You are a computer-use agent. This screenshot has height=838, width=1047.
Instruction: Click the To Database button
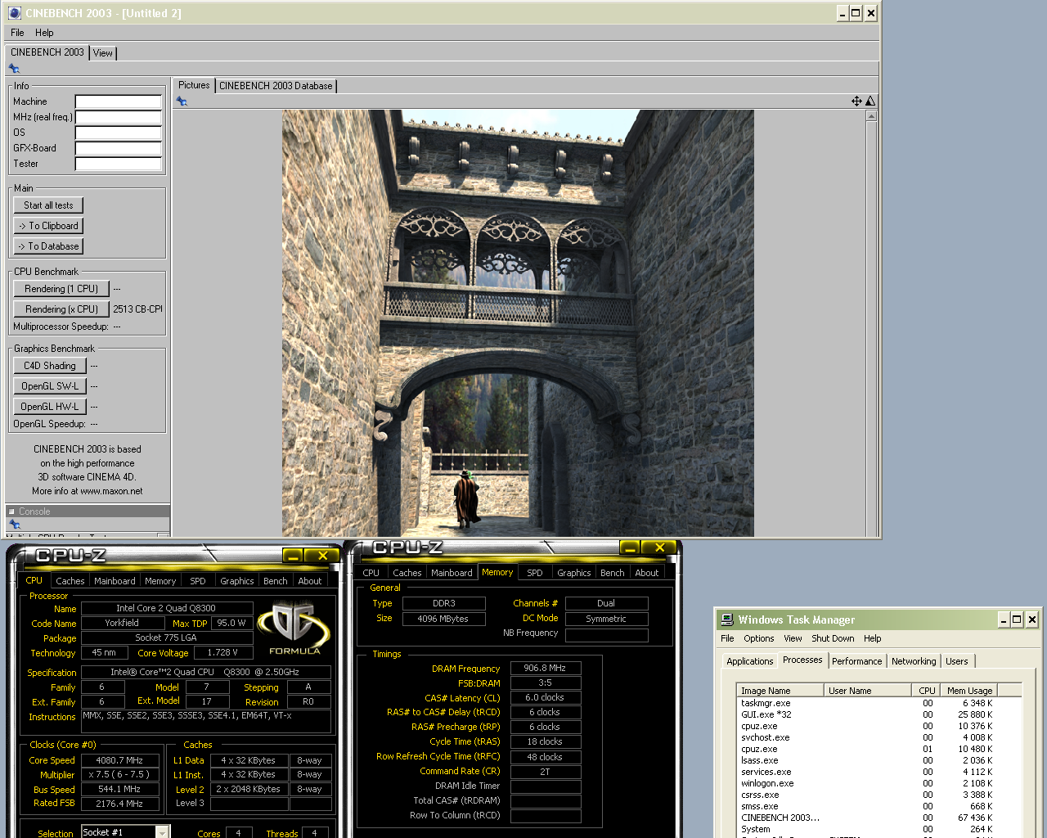pyautogui.click(x=48, y=246)
